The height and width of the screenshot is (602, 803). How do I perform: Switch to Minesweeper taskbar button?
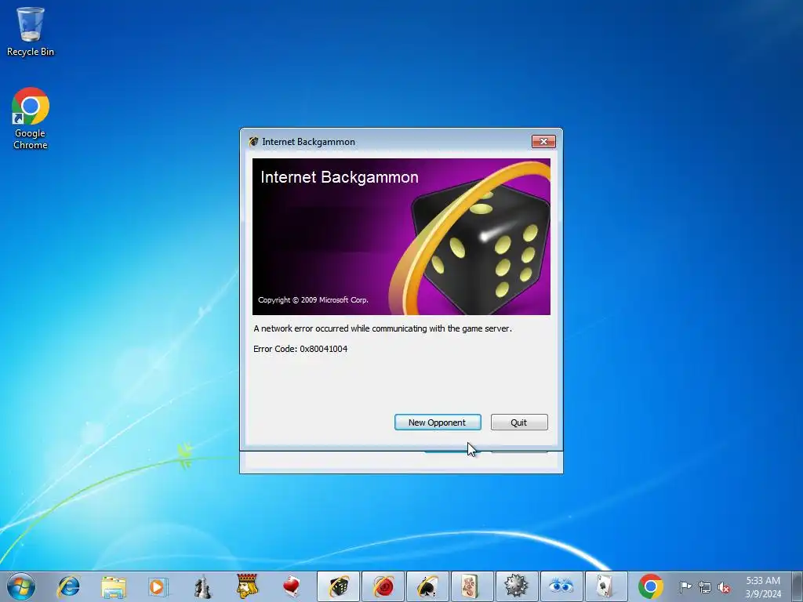point(517,586)
